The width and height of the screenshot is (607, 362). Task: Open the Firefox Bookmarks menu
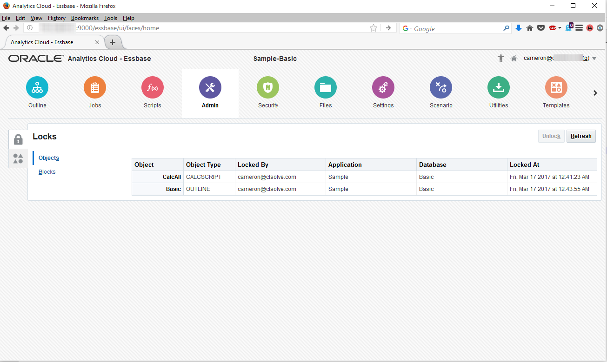[85, 18]
